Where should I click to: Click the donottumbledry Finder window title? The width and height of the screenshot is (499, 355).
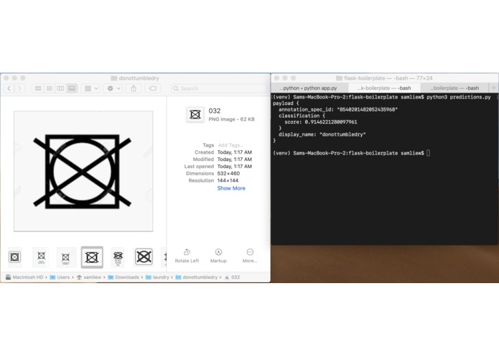coord(135,78)
